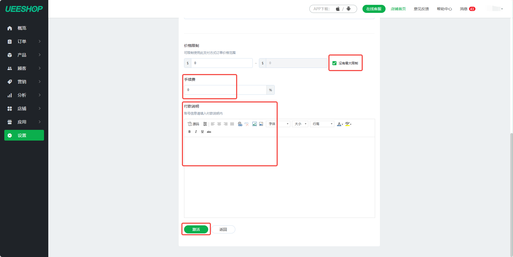Toggle bold formatting

click(189, 132)
